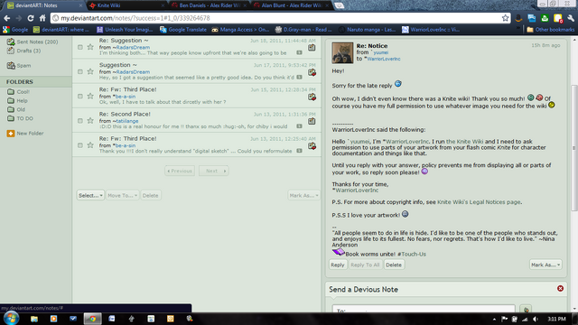Open the Windows Start button
578x325 pixels.
tap(11, 318)
